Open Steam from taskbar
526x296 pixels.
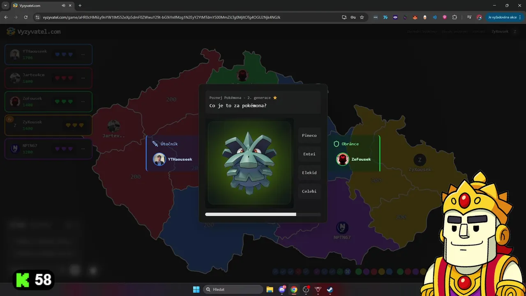330,289
